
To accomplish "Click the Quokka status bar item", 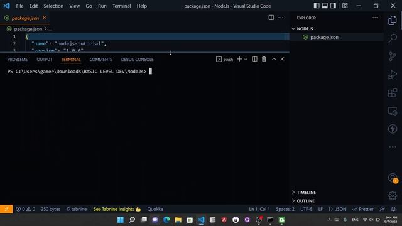I will point(155,209).
